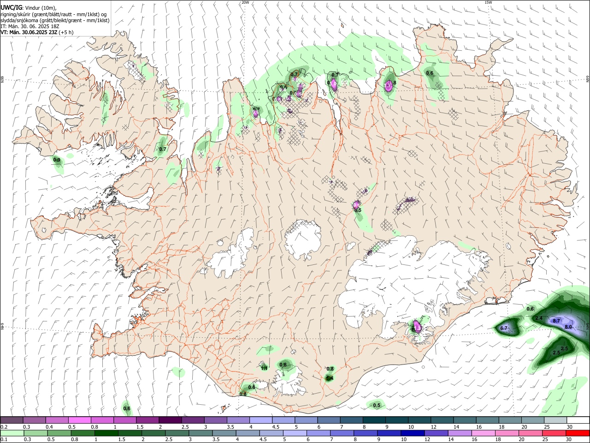590x443 pixels.
Task: Select the "rigning/skúrir (grænt/blátt/rautt - mm/1klst) og" line
Action: (x=53, y=14)
